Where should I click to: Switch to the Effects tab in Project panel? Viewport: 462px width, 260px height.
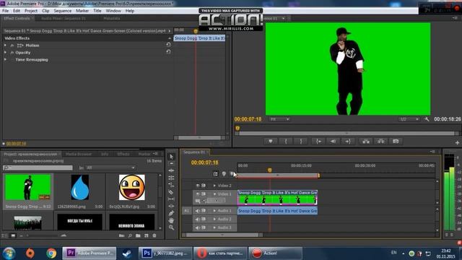123,154
